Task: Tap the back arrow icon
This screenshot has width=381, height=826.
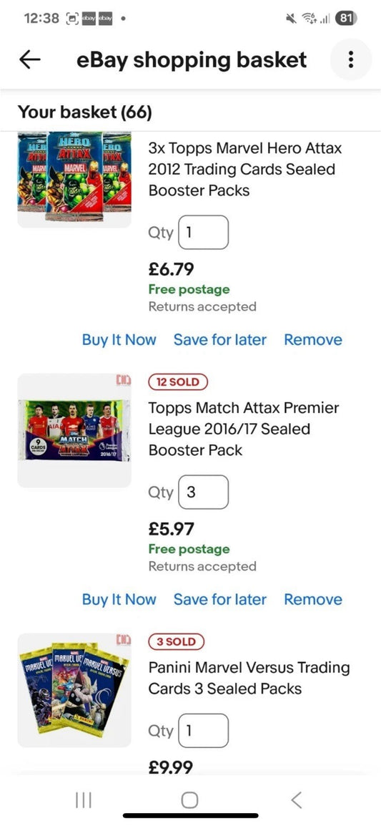Action: 30,59
